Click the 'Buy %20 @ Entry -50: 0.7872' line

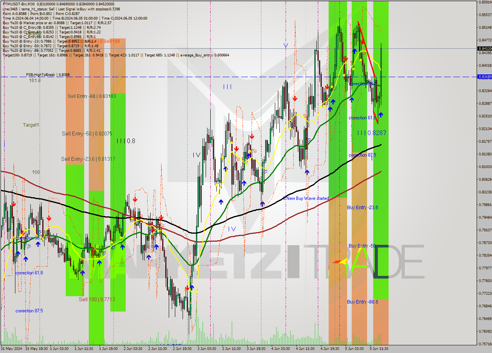50,46
